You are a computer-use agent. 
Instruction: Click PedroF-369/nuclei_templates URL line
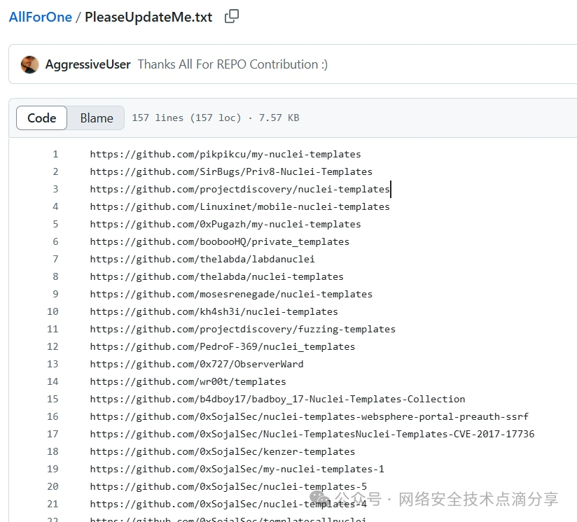pyautogui.click(x=222, y=346)
